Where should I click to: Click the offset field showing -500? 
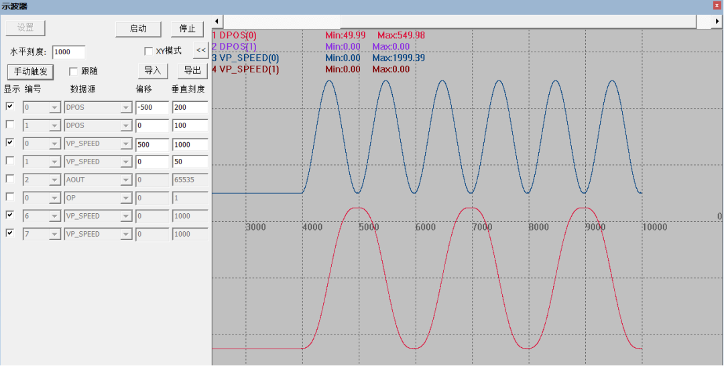[x=152, y=107]
